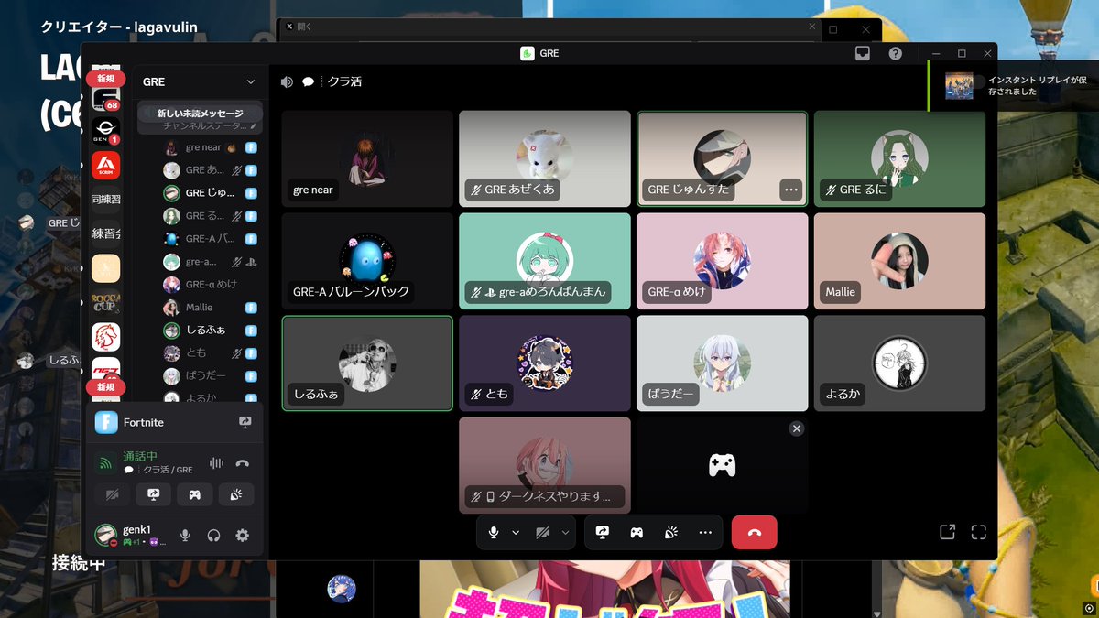
Task: Dismiss the activity tile with its X
Action: (x=797, y=428)
